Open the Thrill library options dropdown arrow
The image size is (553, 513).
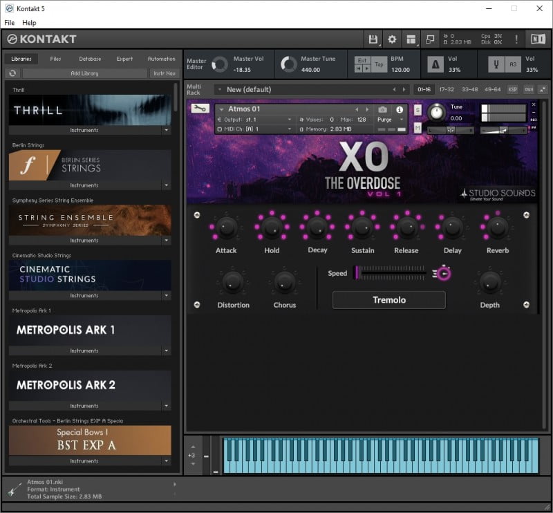click(x=166, y=130)
